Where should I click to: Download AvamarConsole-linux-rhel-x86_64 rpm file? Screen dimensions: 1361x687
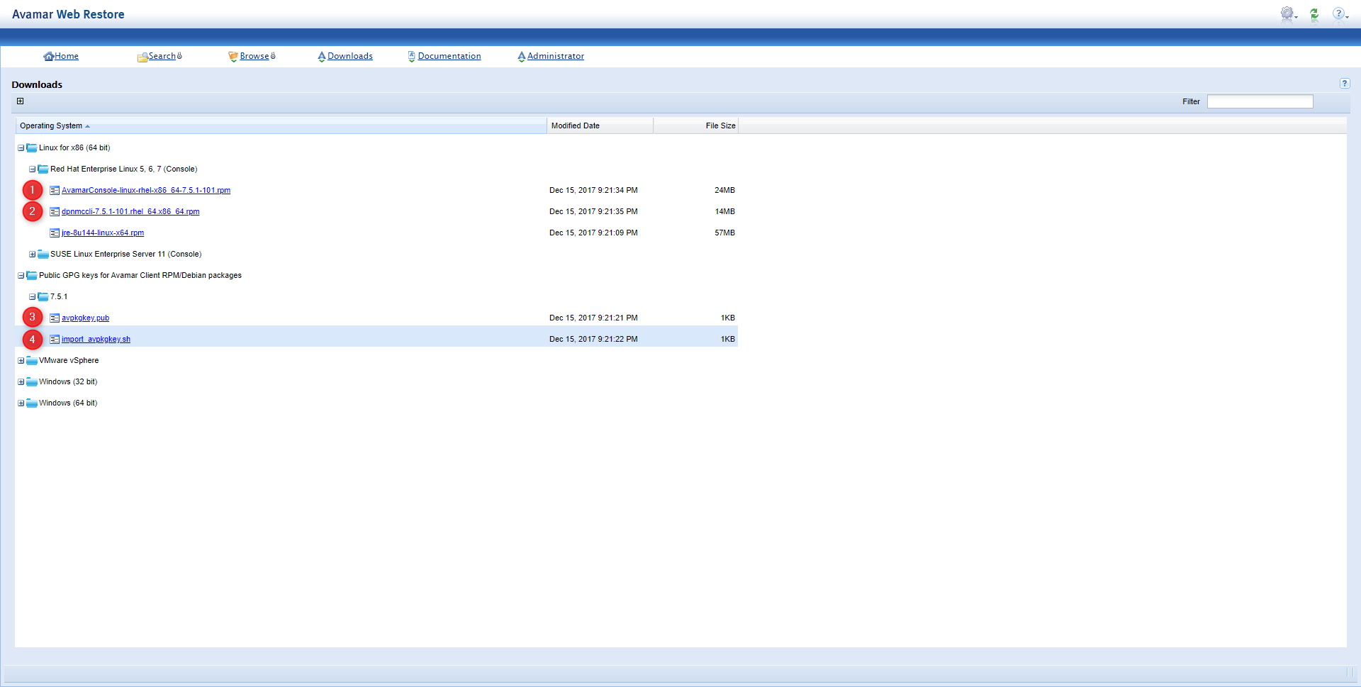[x=145, y=191]
